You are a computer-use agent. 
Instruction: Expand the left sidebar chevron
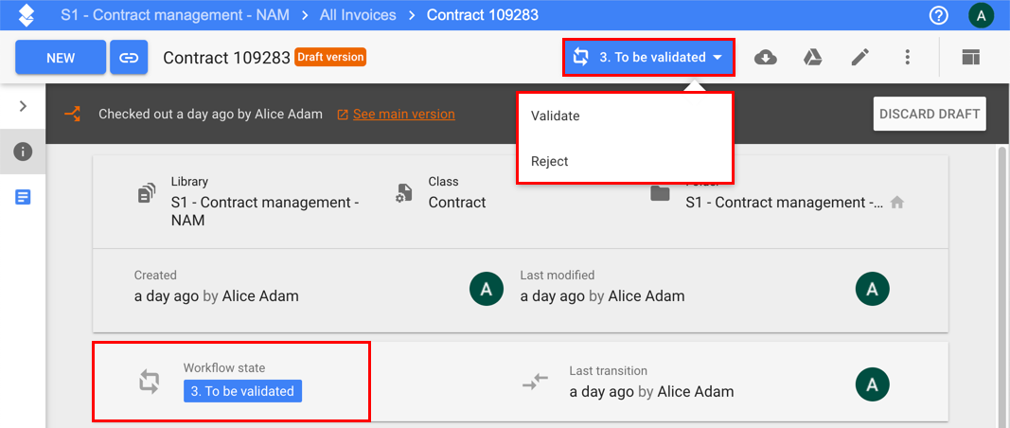tap(23, 106)
